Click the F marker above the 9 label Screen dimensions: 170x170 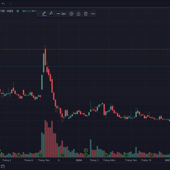[x=62, y=155]
